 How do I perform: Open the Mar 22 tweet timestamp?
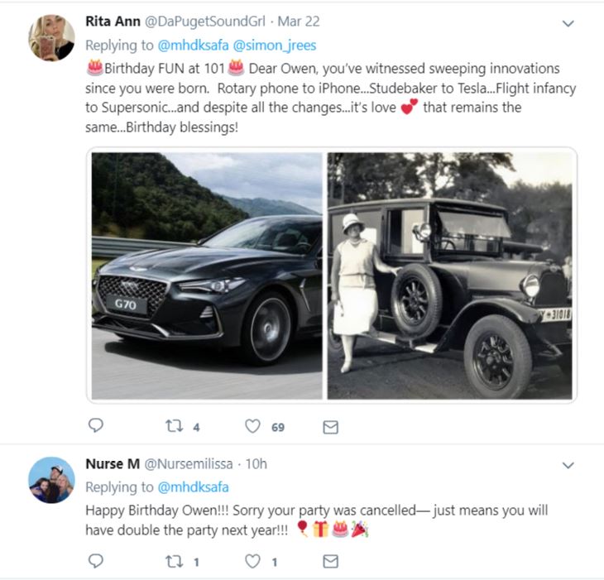click(x=299, y=22)
